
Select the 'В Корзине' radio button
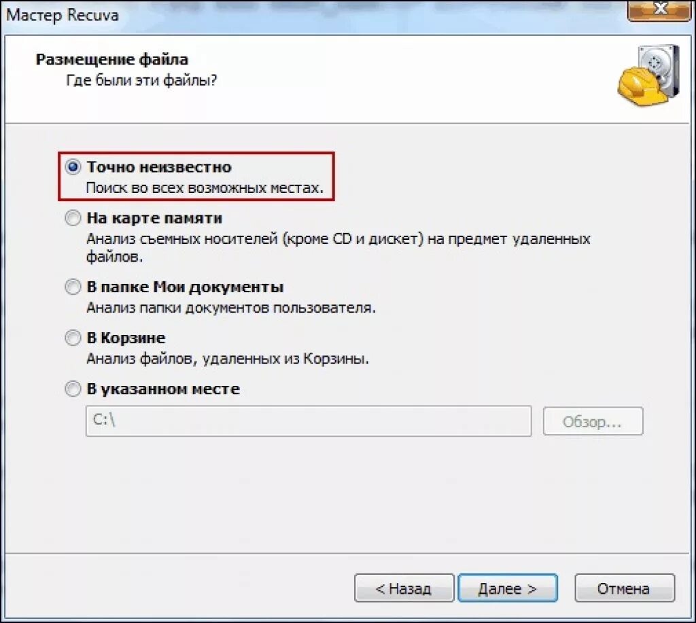[73, 338]
